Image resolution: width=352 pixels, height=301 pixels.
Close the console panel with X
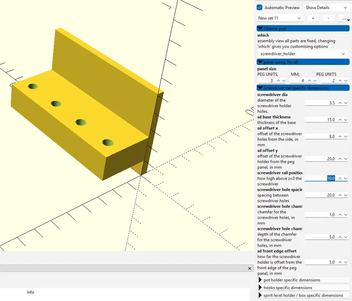(x=249, y=268)
